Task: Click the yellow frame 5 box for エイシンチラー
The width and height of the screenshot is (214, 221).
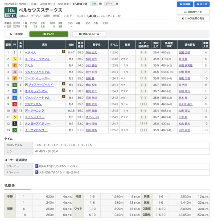Action: [15, 117]
